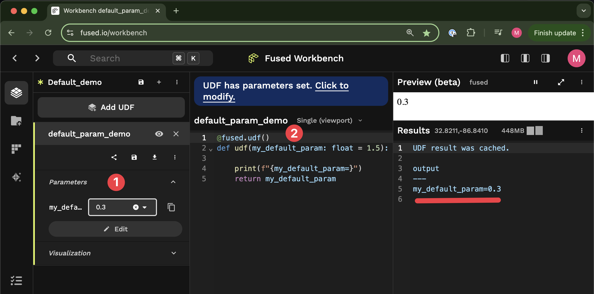Open site information icon in address bar
Image resolution: width=594 pixels, height=294 pixels.
[70, 33]
